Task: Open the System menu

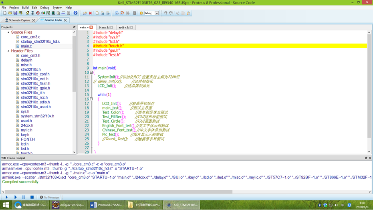Action: coord(57,8)
